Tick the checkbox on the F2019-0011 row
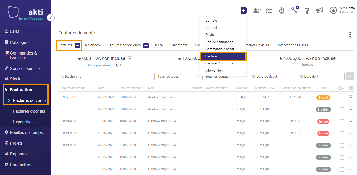 pos(342,145)
